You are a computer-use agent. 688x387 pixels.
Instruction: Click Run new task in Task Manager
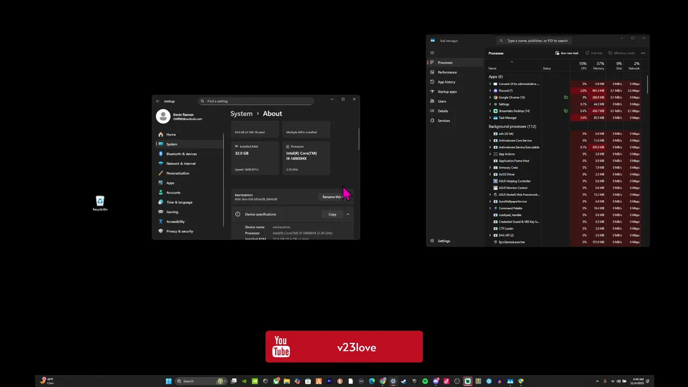[x=567, y=53]
